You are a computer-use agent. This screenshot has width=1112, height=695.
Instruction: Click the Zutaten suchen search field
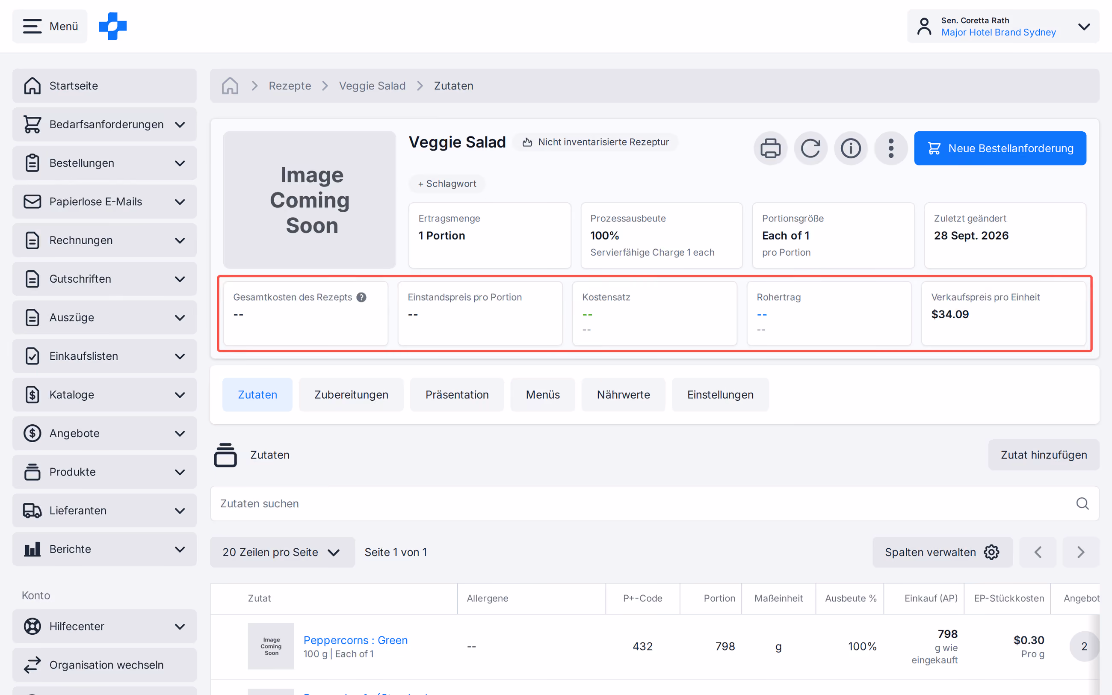tap(654, 503)
